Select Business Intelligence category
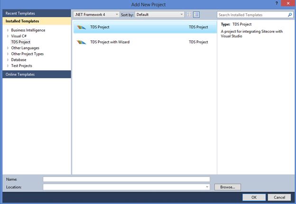Viewport: 296px width, 204px height. (28, 30)
